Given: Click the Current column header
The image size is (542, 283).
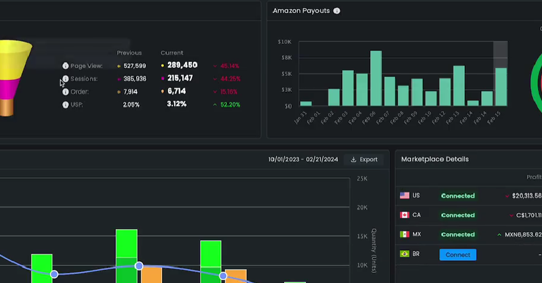Looking at the screenshot, I should point(172,53).
